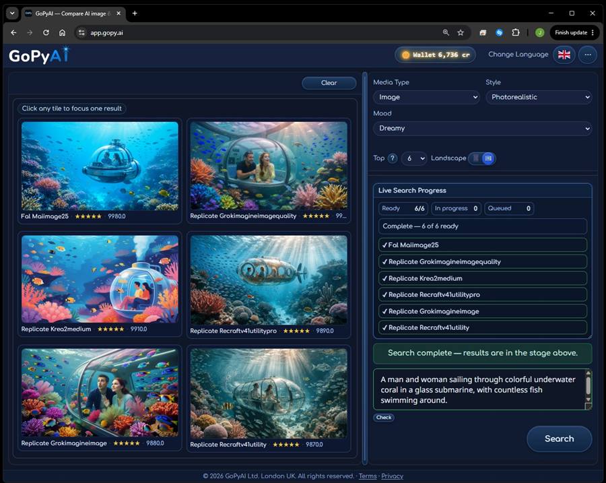
Task: Focus the Replicate Grokimagineimagequality result image
Action: pos(269,166)
